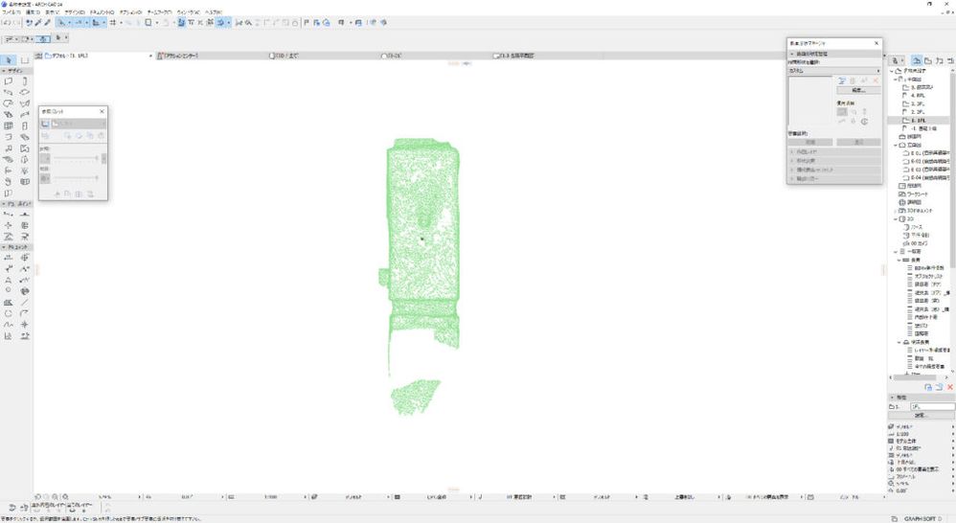Image resolution: width=956 pixels, height=523 pixels.
Task: Toggle grid snap in top toolbar
Action: click(x=113, y=23)
